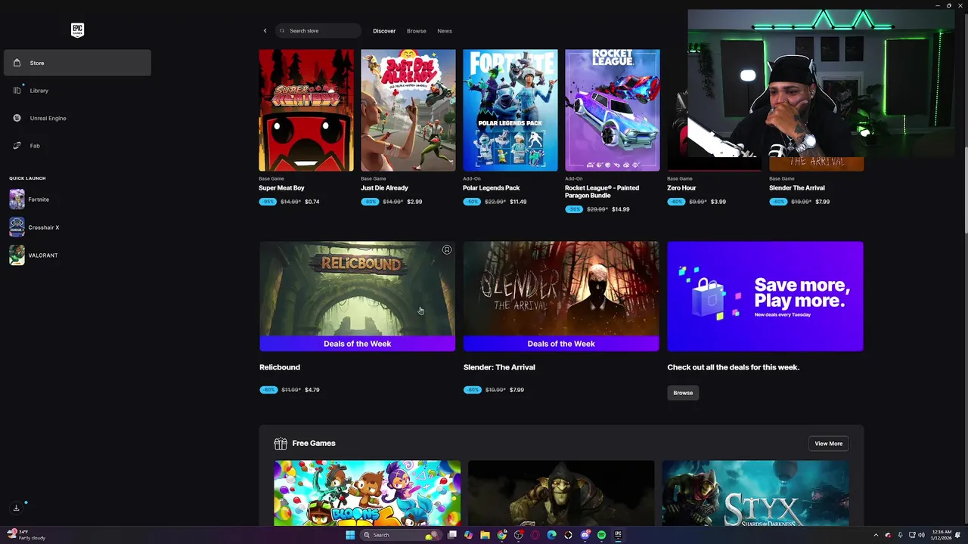Open the volume control in system tray
Viewport: 968px width, 544px height.
tap(921, 535)
